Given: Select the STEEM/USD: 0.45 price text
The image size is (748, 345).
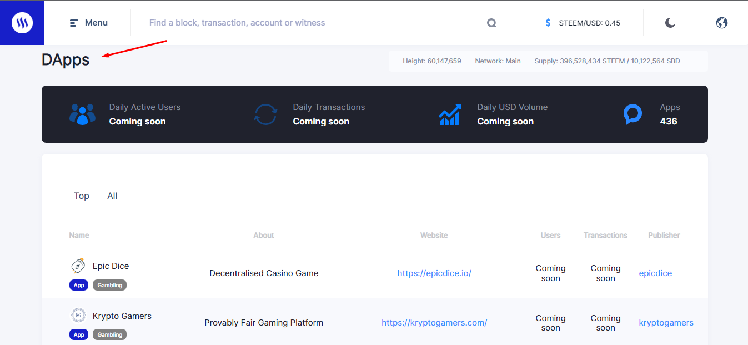Looking at the screenshot, I should 590,23.
